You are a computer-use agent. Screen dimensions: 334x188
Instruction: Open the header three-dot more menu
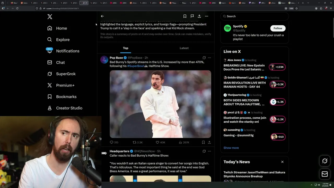click(x=206, y=16)
